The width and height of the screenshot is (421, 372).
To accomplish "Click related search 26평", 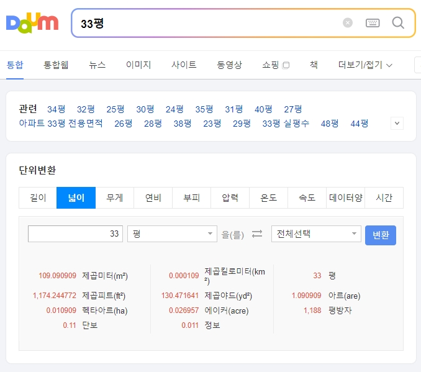I will pyautogui.click(x=124, y=124).
